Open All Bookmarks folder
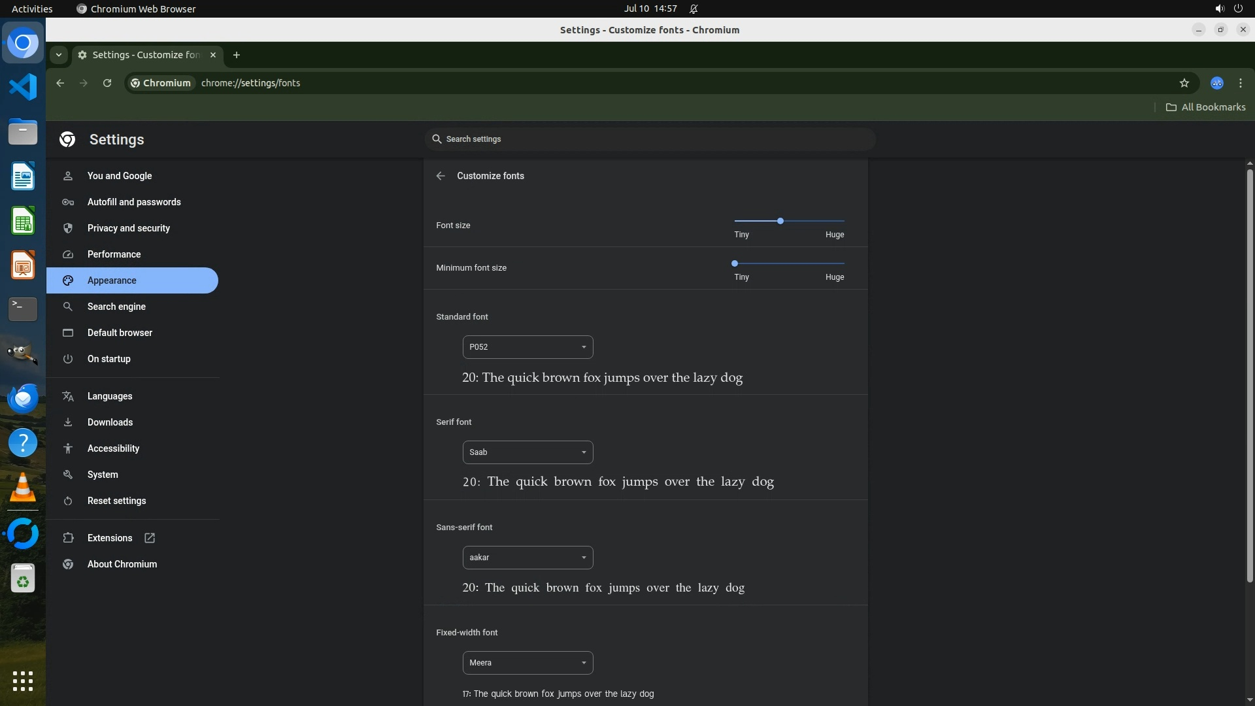 click(1206, 107)
